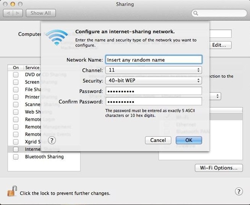250x205 pixels.
Task: Click the forward navigation arrow
Action: 18,13
